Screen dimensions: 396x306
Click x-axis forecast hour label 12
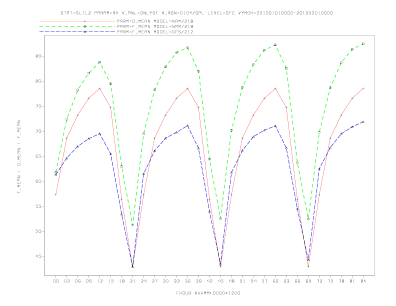click(100, 281)
